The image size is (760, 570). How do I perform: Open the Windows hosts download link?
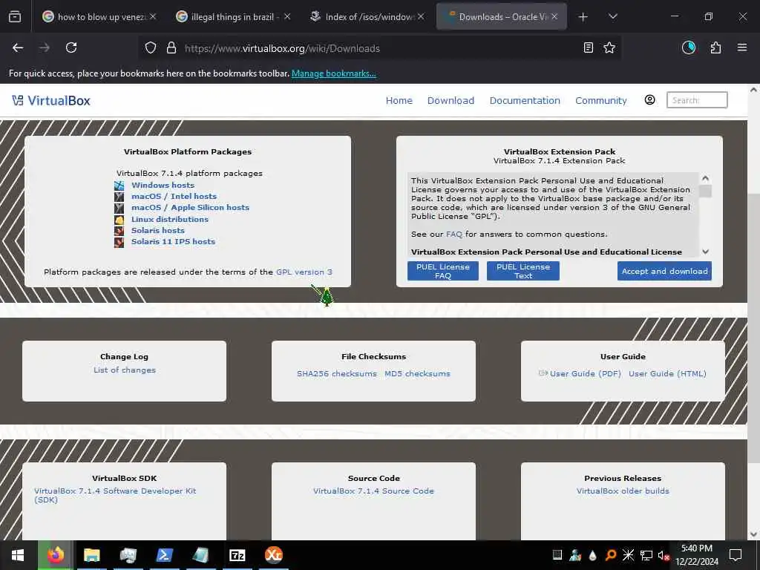pos(163,185)
